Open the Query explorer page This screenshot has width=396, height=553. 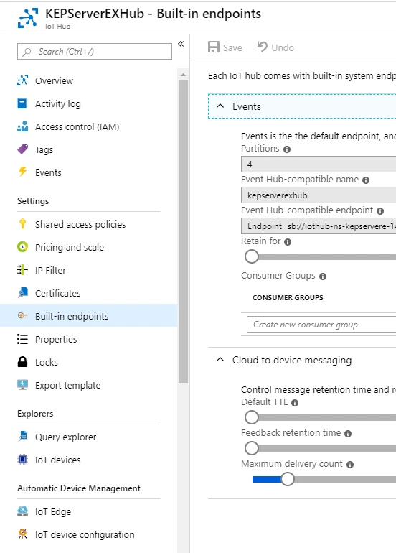tap(65, 437)
